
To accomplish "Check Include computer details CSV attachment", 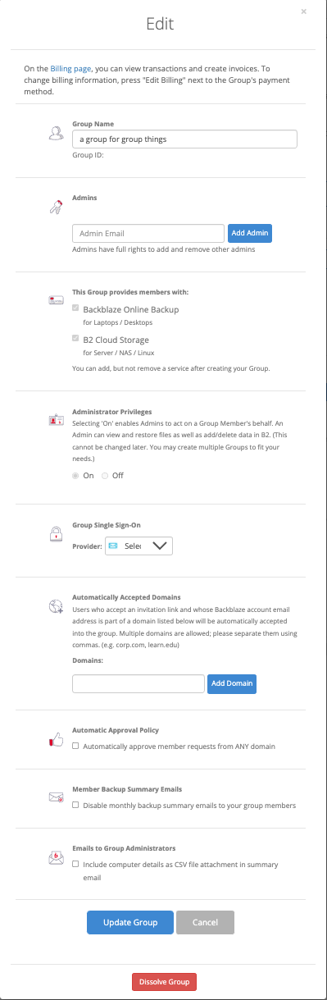I will [x=75, y=865].
